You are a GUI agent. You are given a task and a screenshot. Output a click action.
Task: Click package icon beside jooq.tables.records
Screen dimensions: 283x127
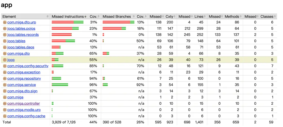(x=5, y=35)
